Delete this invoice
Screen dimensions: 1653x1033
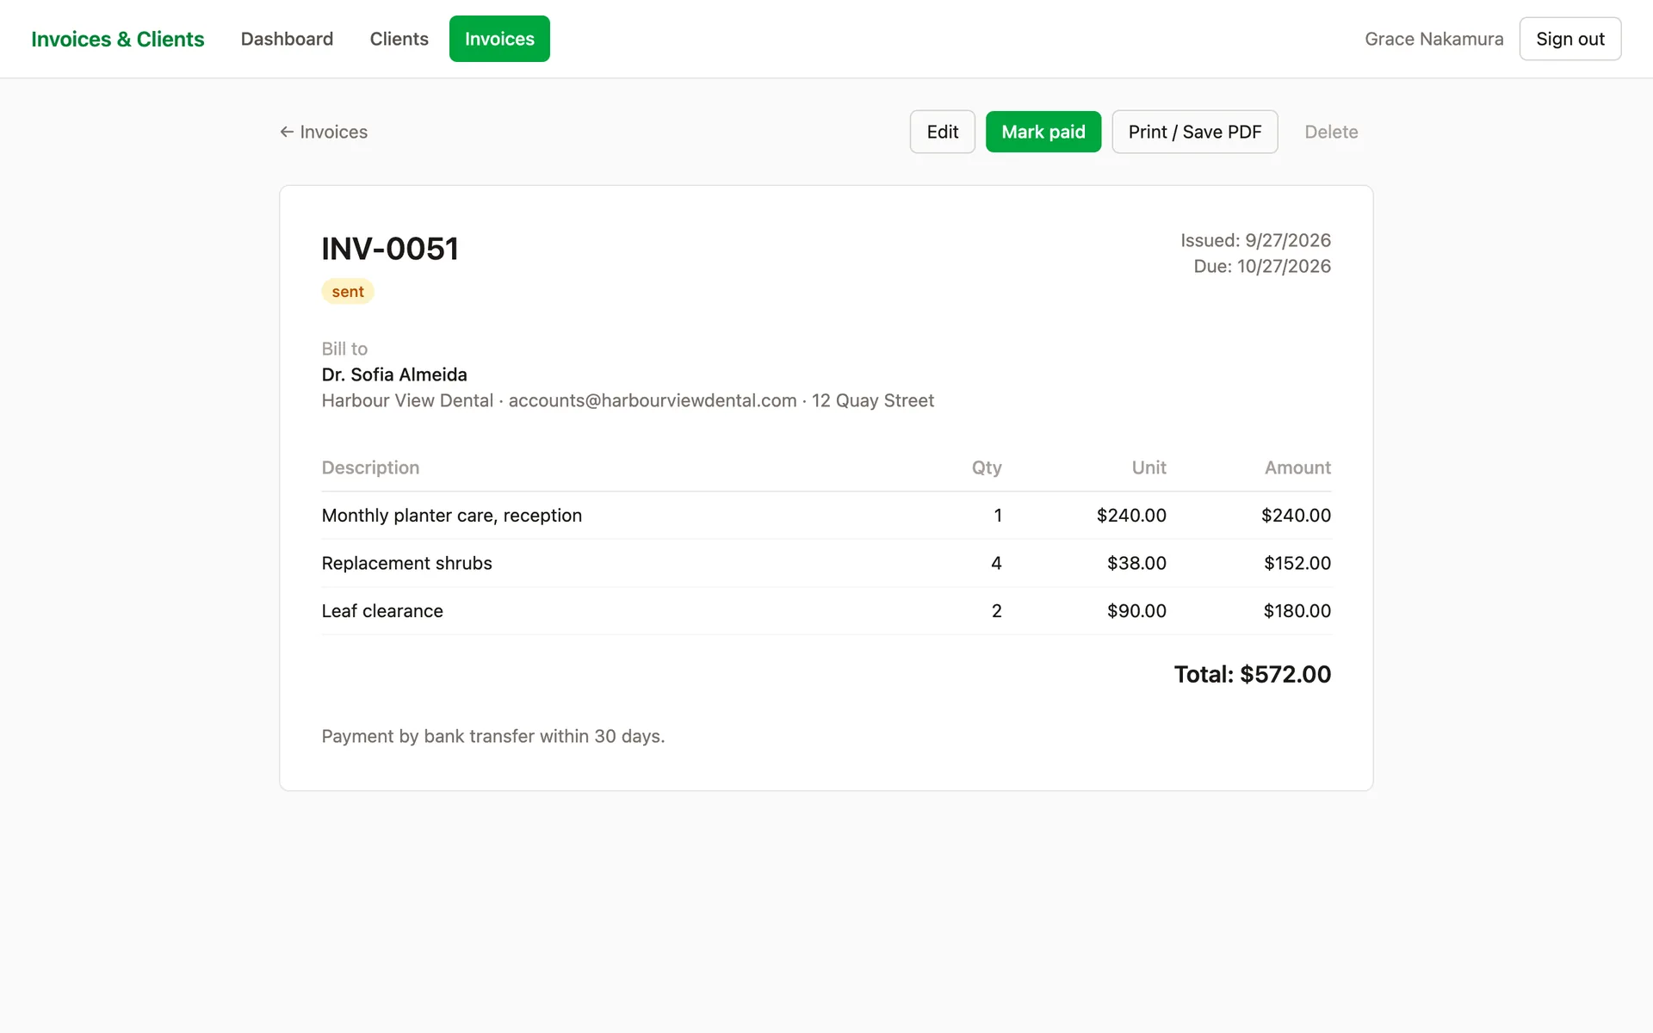pyautogui.click(x=1331, y=132)
